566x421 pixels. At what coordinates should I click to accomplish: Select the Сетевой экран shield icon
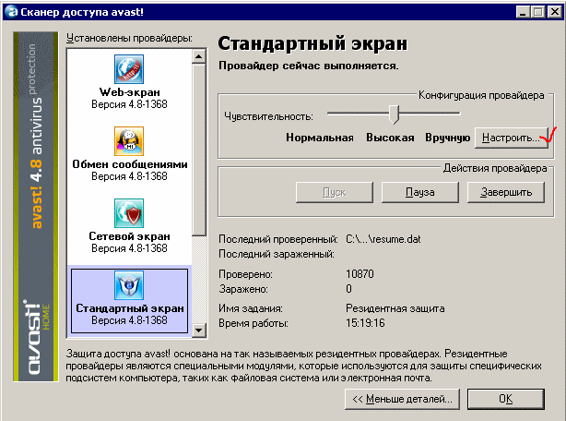(x=129, y=213)
